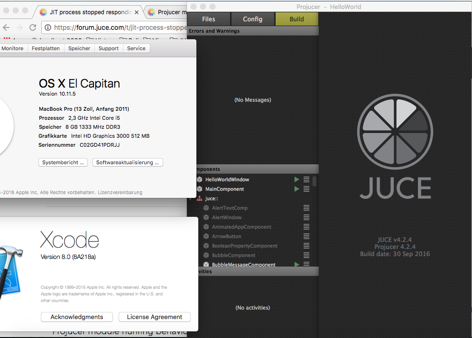Click the cube icon next to BubbleComponent

(x=206, y=255)
